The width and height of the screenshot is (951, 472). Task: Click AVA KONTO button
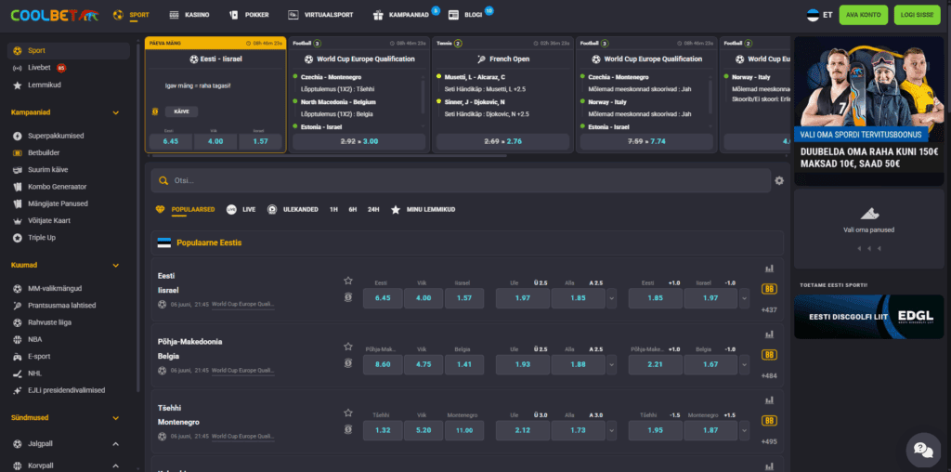pyautogui.click(x=864, y=15)
